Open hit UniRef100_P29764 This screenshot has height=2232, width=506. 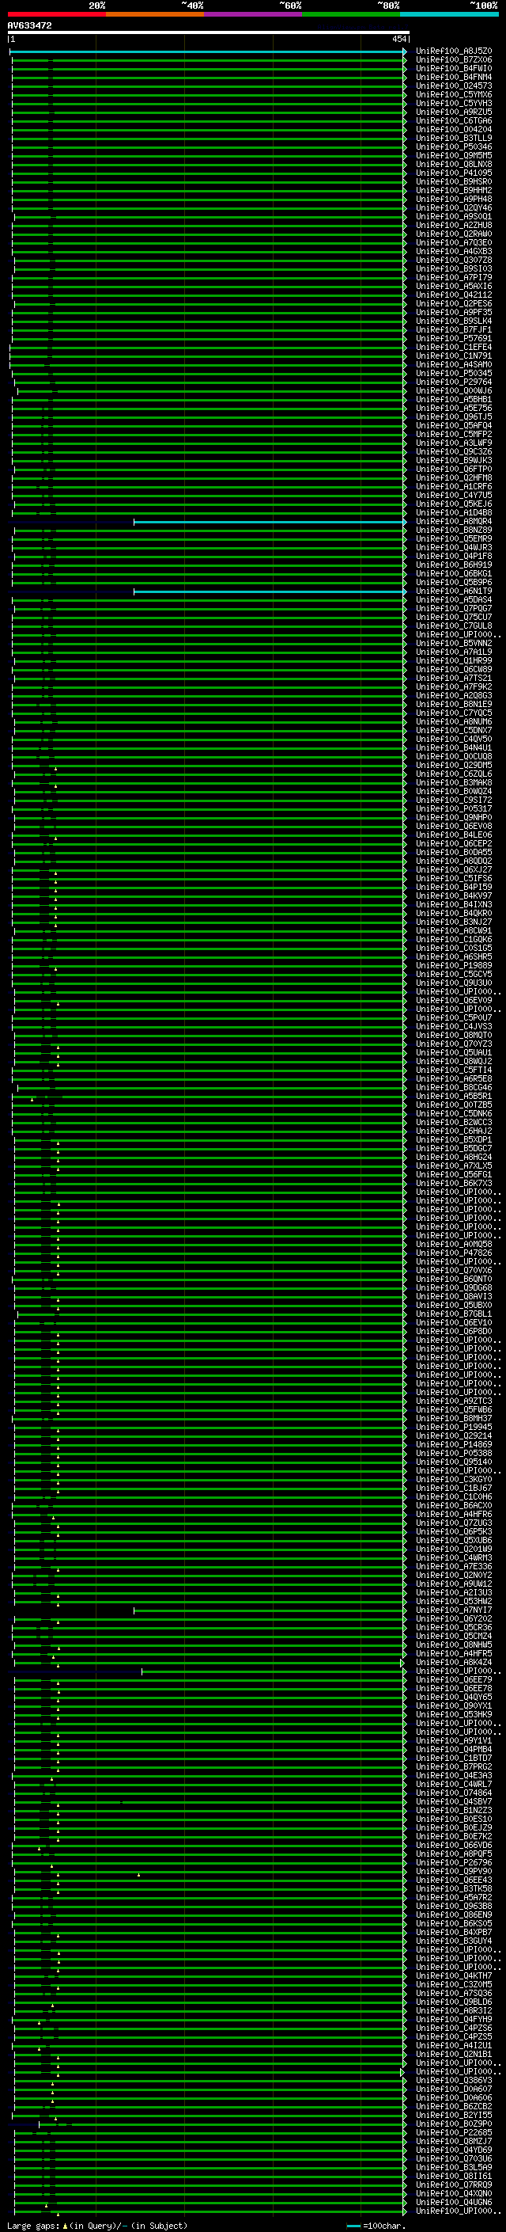454,382
